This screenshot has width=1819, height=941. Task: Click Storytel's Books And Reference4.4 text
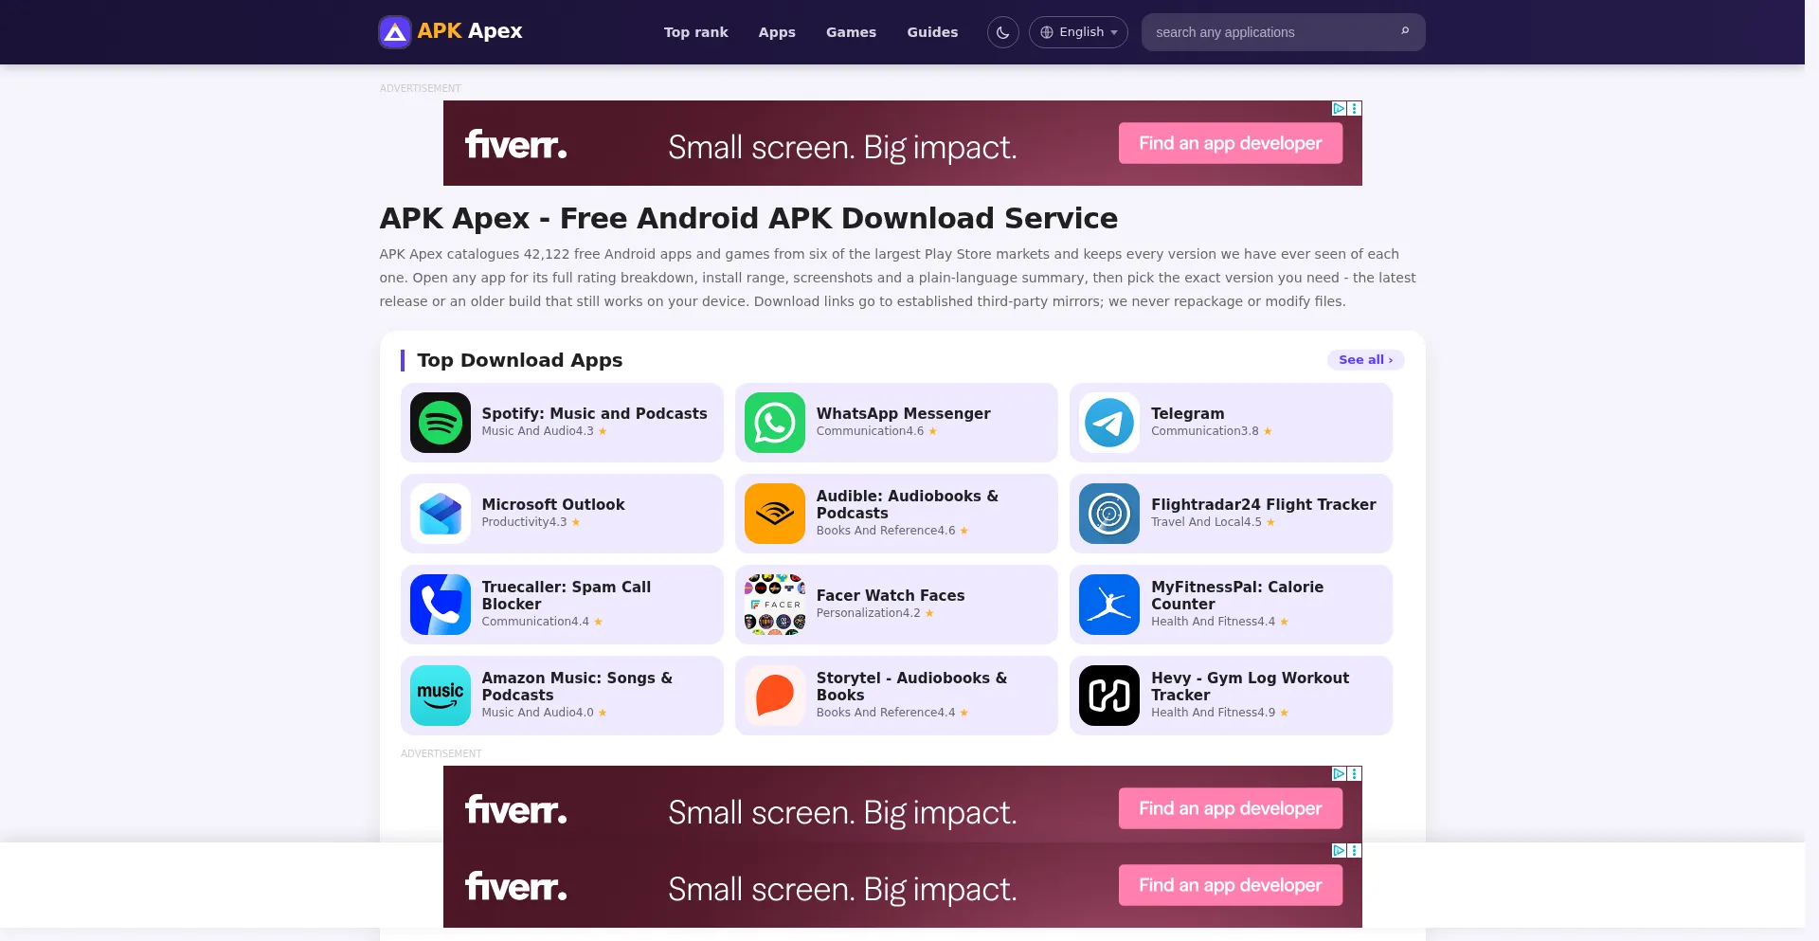click(x=891, y=713)
